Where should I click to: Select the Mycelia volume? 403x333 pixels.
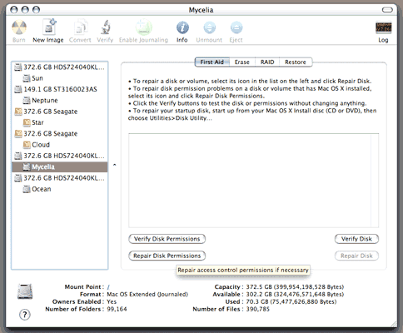(60, 166)
